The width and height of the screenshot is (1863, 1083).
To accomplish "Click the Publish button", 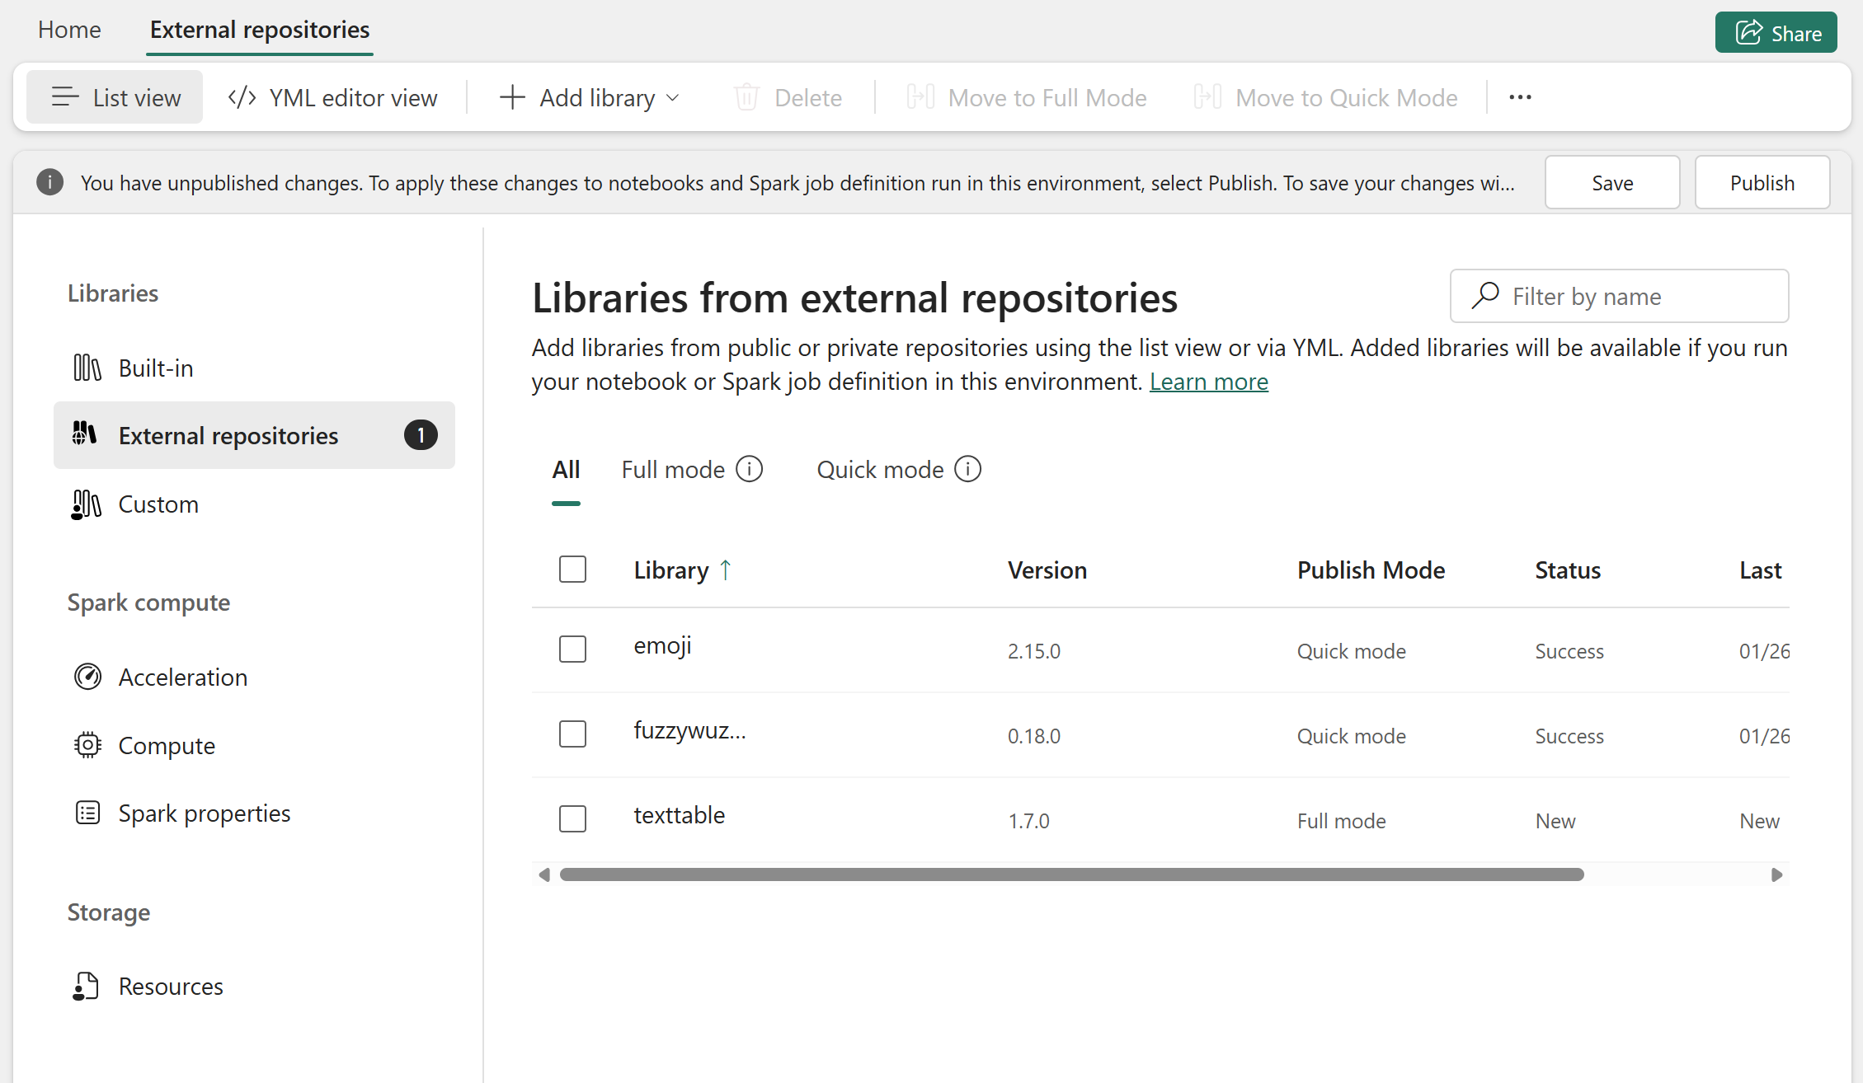I will [x=1762, y=182].
